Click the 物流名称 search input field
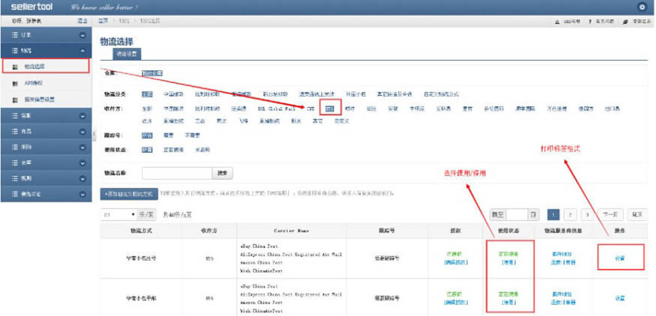Viewport: 656px width, 316px height. (x=177, y=173)
